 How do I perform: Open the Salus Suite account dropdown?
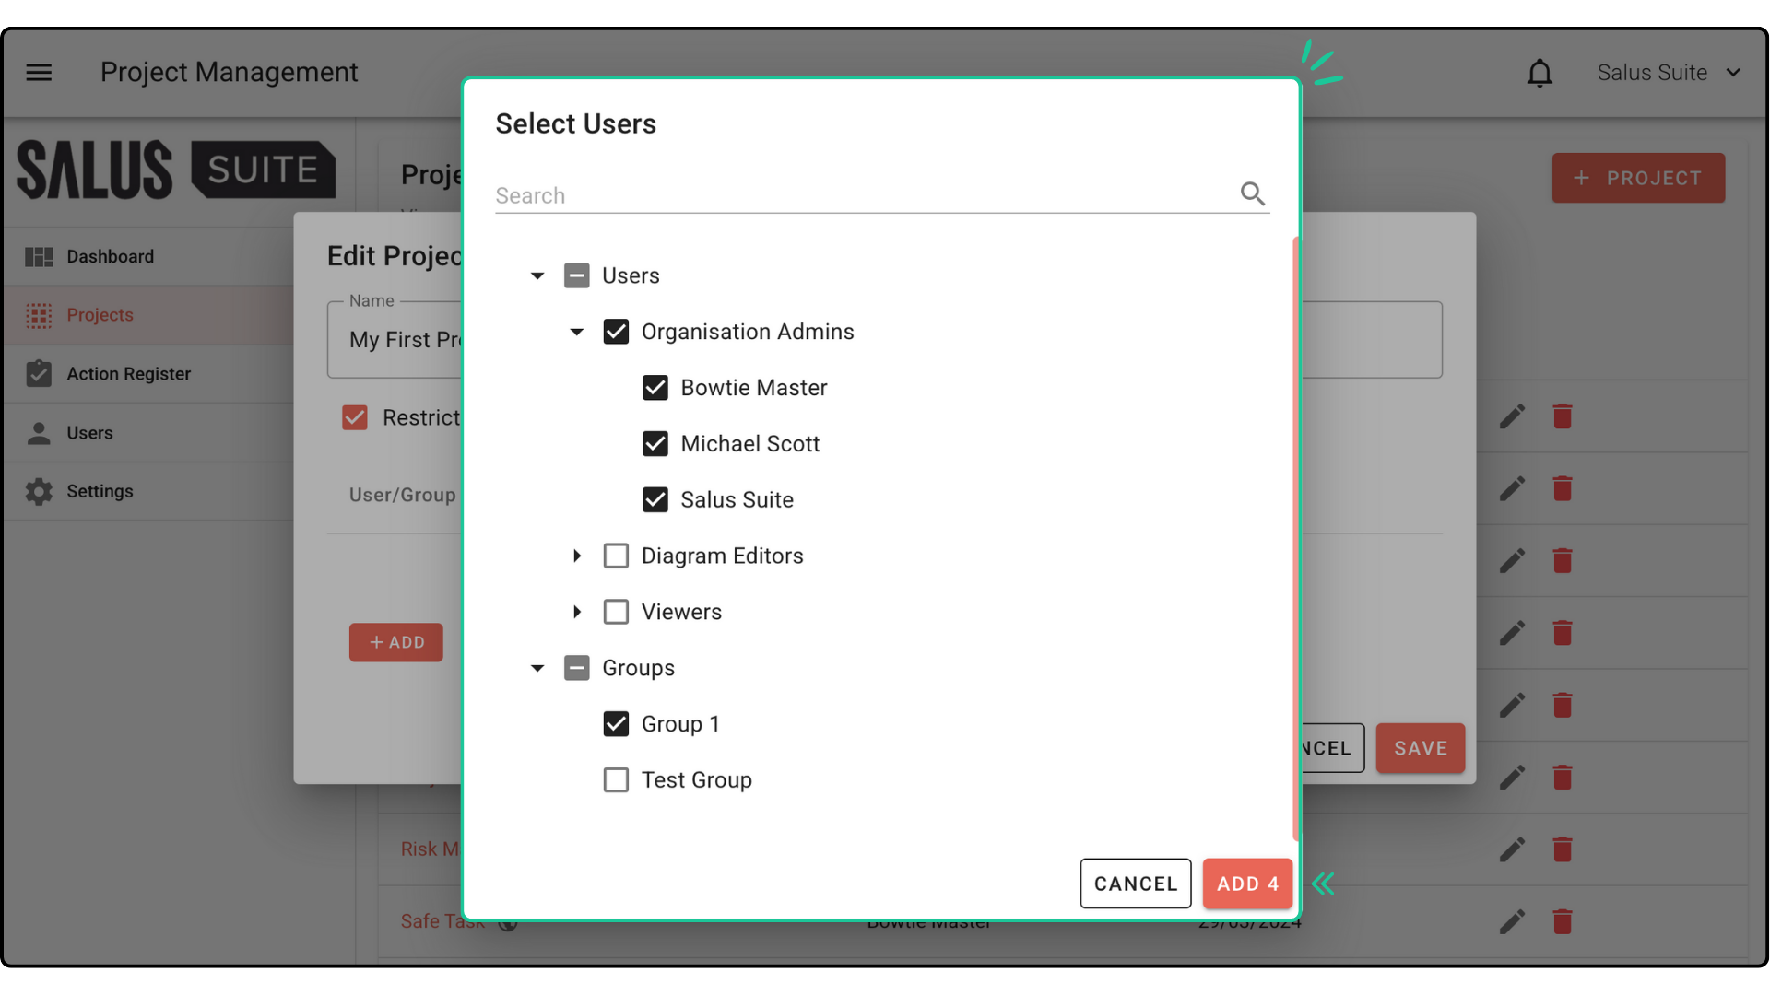tap(1669, 73)
